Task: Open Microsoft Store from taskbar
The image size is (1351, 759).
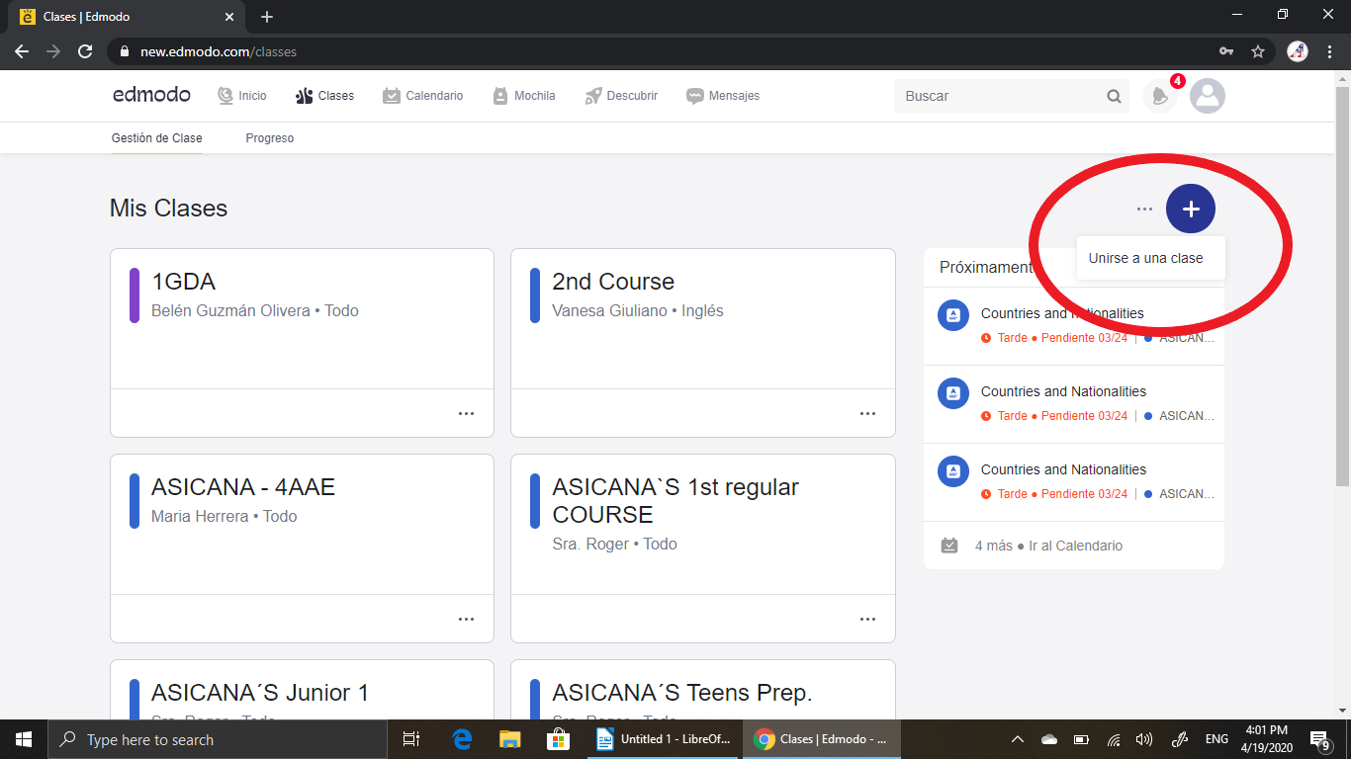Action: [x=558, y=739]
